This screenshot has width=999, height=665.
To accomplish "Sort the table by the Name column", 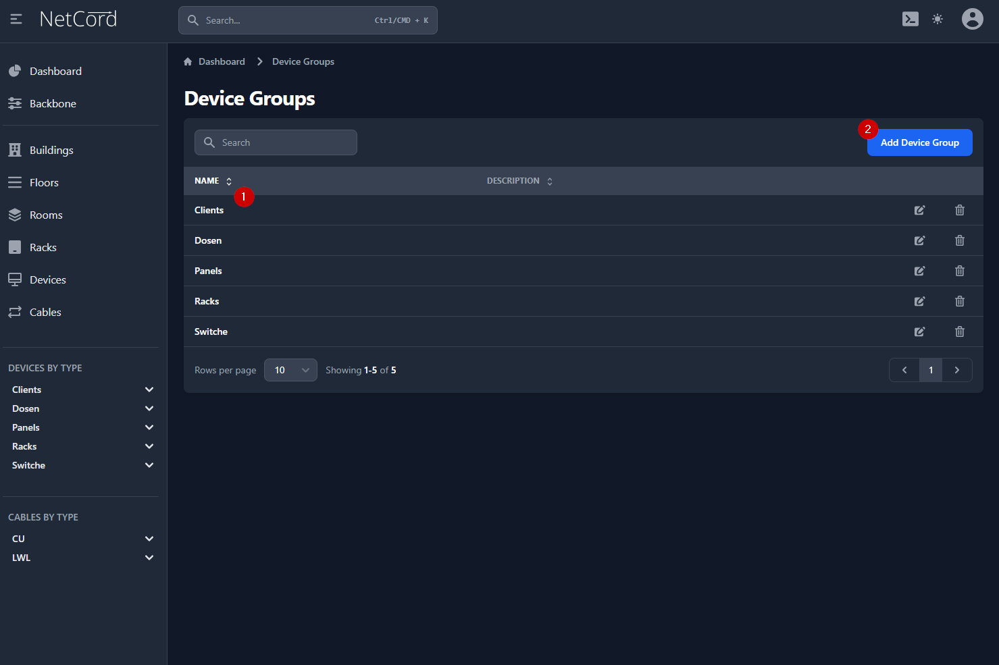I will (x=213, y=181).
